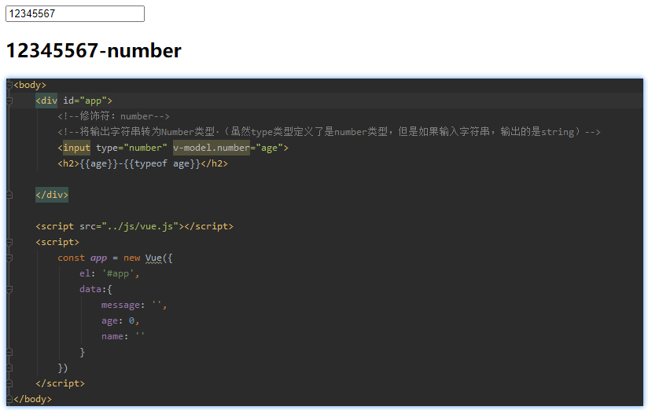Click the long comment about Number类型 conversion
Viewport: 648px width, 410px height.
click(x=329, y=132)
